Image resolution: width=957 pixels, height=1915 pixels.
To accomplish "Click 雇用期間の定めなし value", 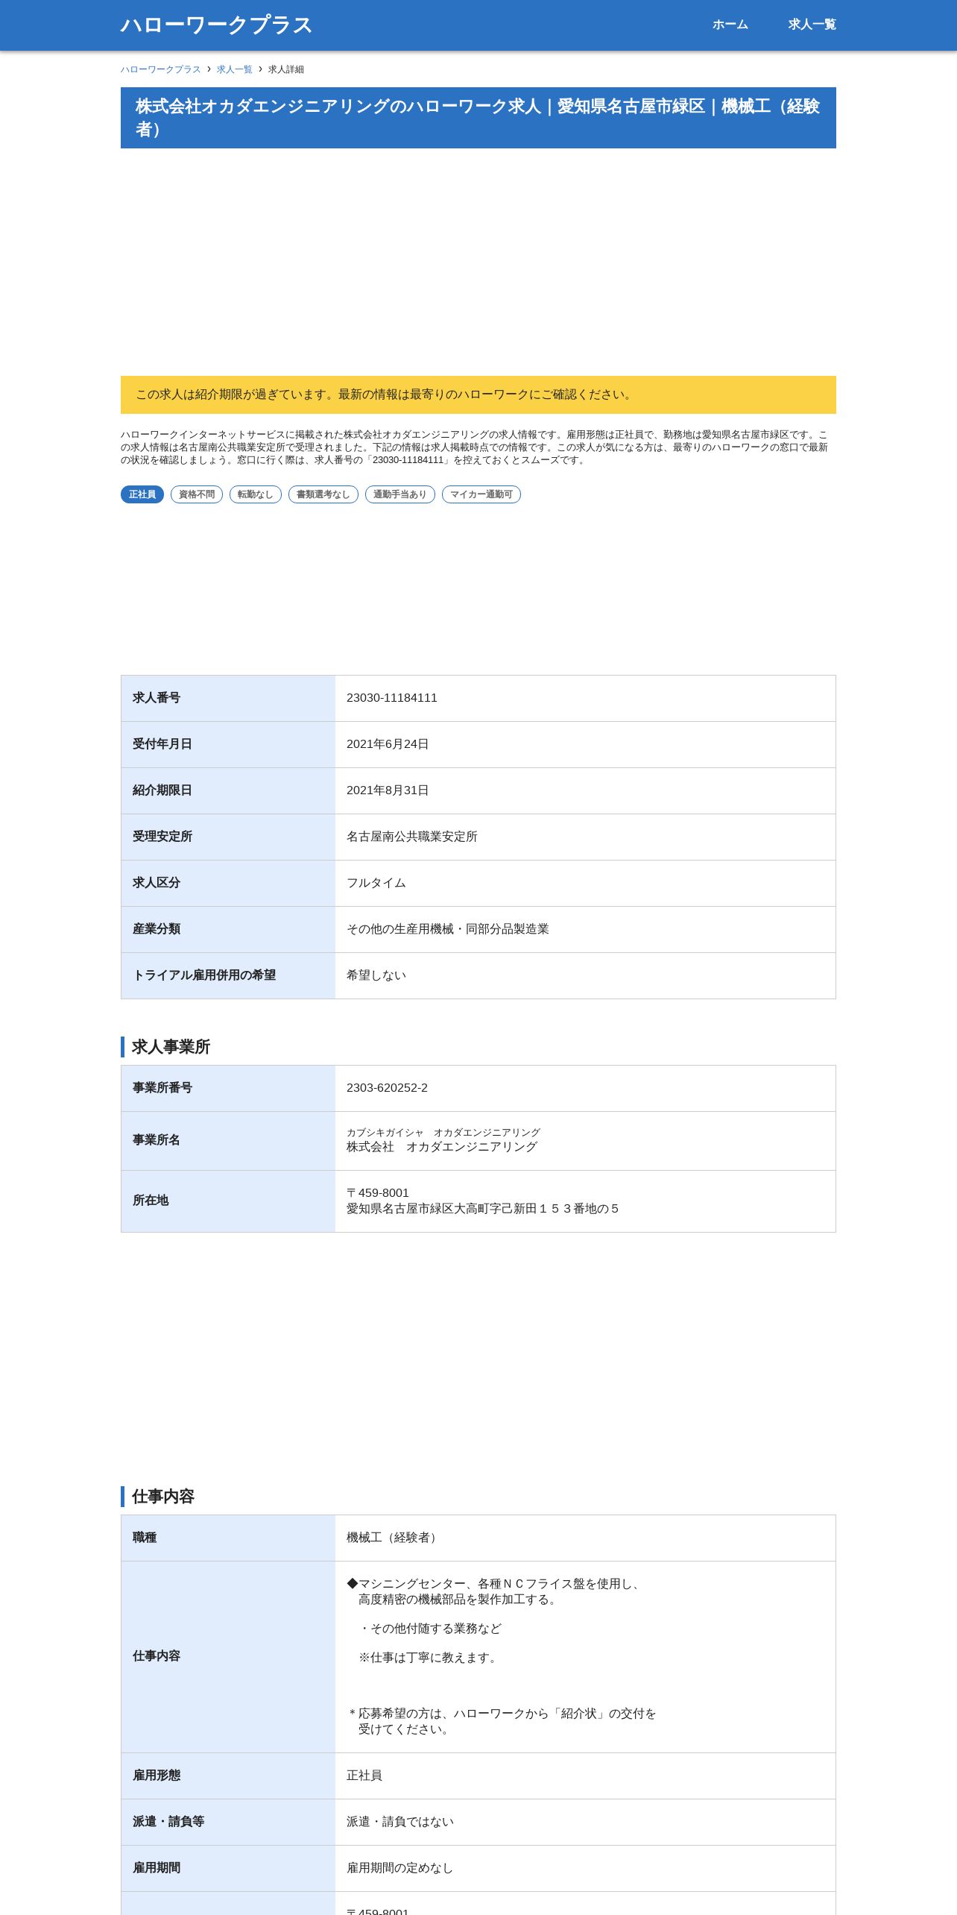I will tap(400, 1868).
